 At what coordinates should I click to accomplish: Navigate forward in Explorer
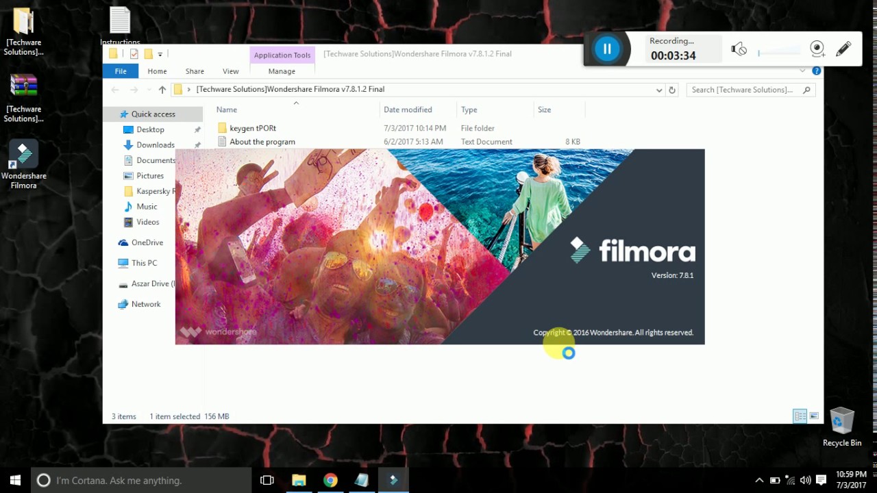pyautogui.click(x=134, y=90)
